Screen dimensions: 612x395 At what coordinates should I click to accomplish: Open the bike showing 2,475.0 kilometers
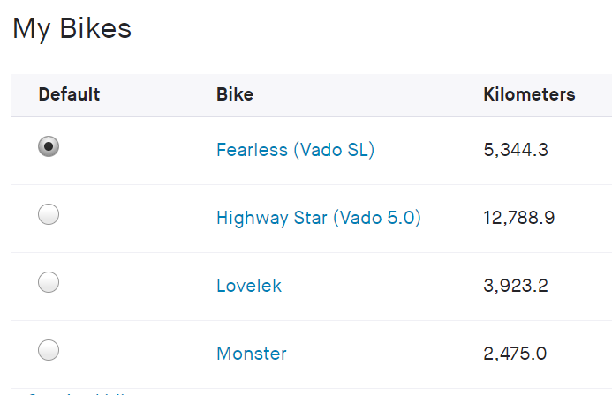pyautogui.click(x=252, y=354)
